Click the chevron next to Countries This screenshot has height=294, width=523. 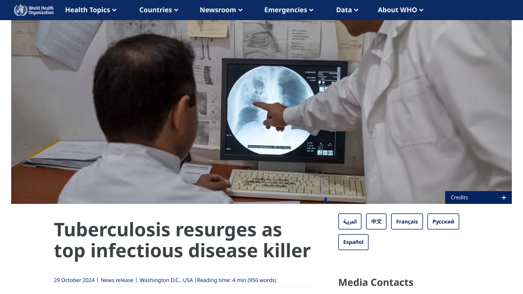(x=176, y=10)
